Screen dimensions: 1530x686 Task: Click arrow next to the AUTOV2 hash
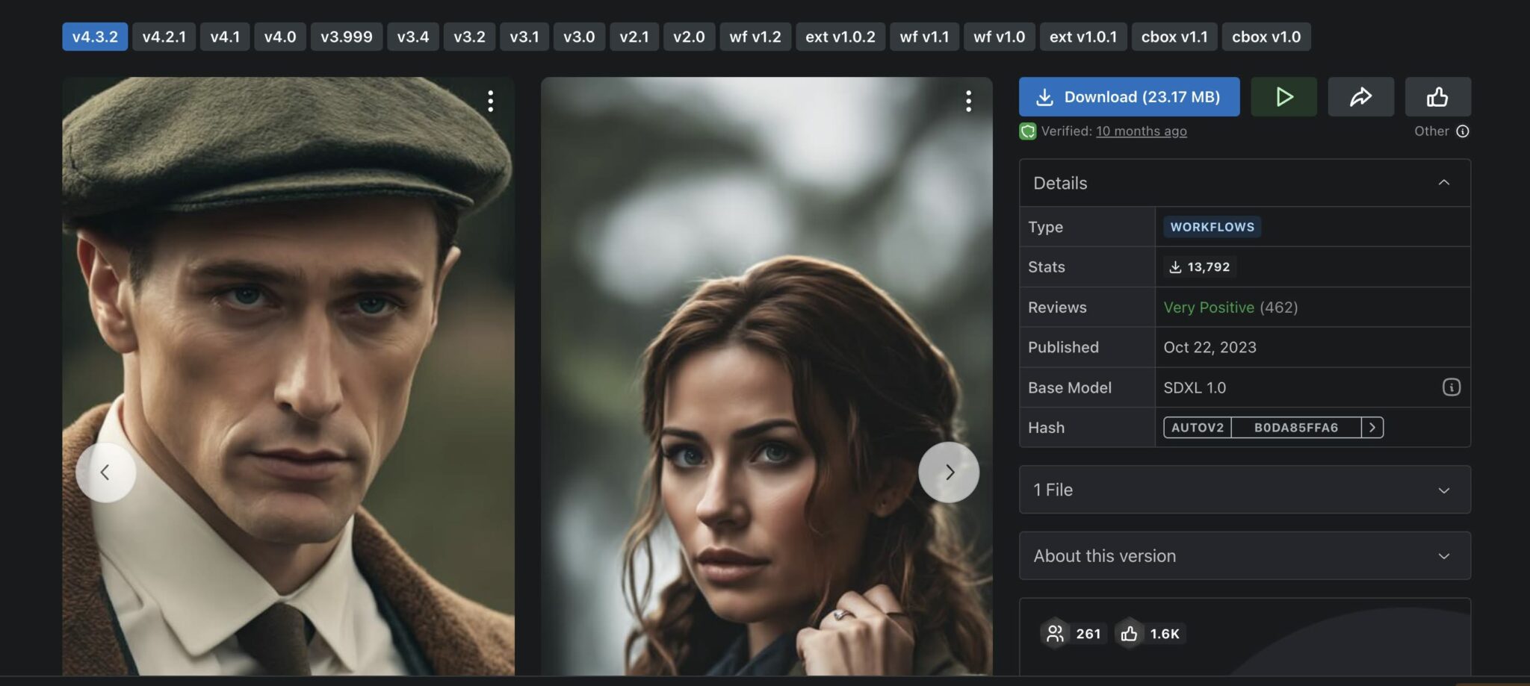coord(1372,428)
